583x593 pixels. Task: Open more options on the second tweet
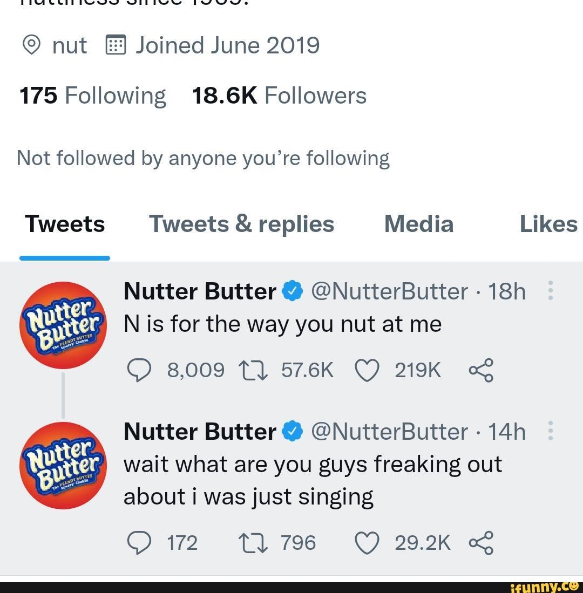[551, 431]
